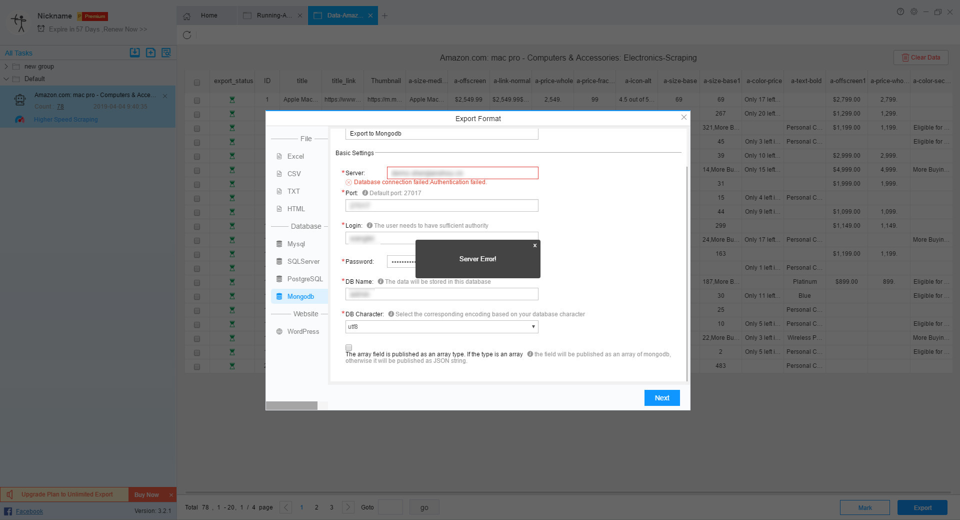This screenshot has width=960, height=520.
Task: Select the Data-Amaz... tab
Action: click(343, 16)
